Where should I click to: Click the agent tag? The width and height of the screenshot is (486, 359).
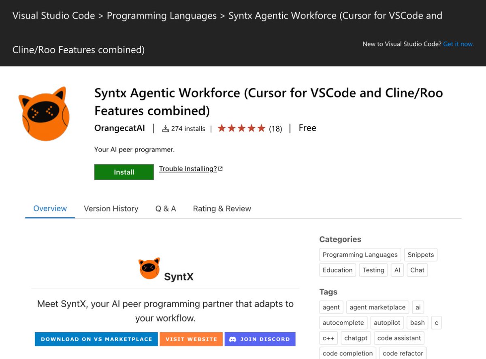point(331,307)
